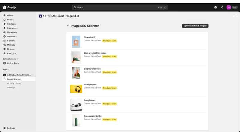
Task: Open the app three-dot more menu
Action: tap(235, 16)
